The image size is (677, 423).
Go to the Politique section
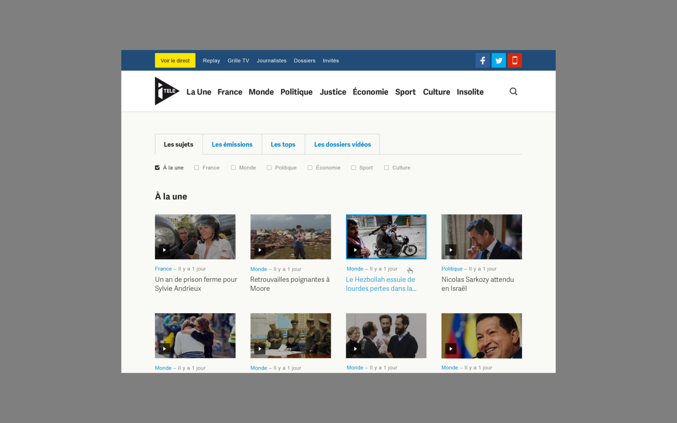coord(296,92)
